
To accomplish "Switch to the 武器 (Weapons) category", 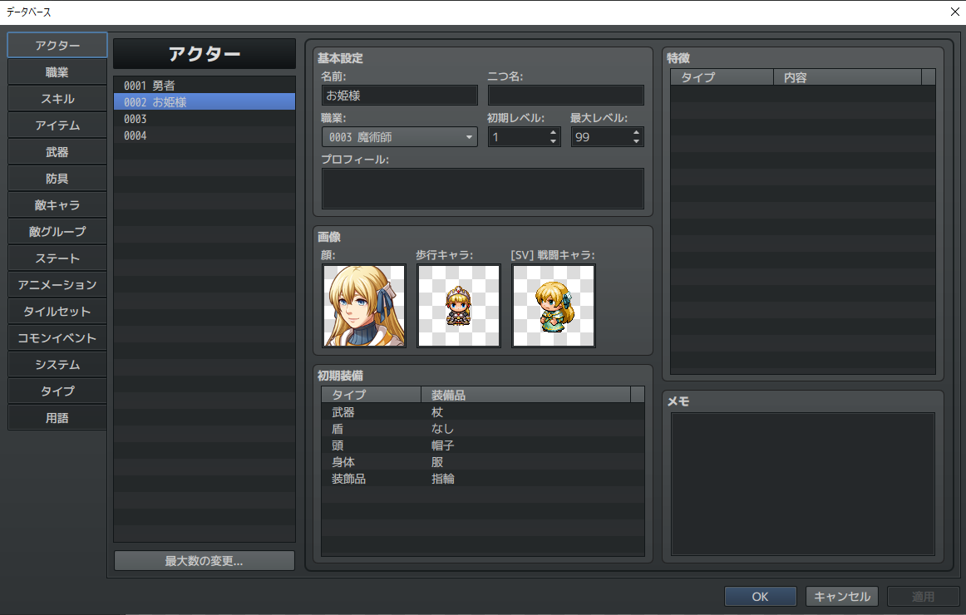I will click(57, 151).
